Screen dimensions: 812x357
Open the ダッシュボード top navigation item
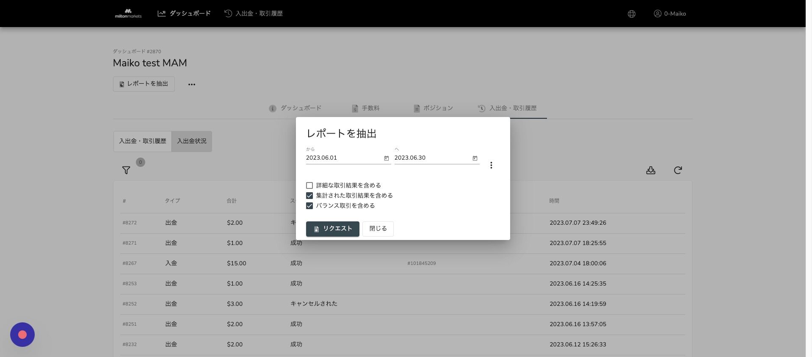tap(184, 14)
